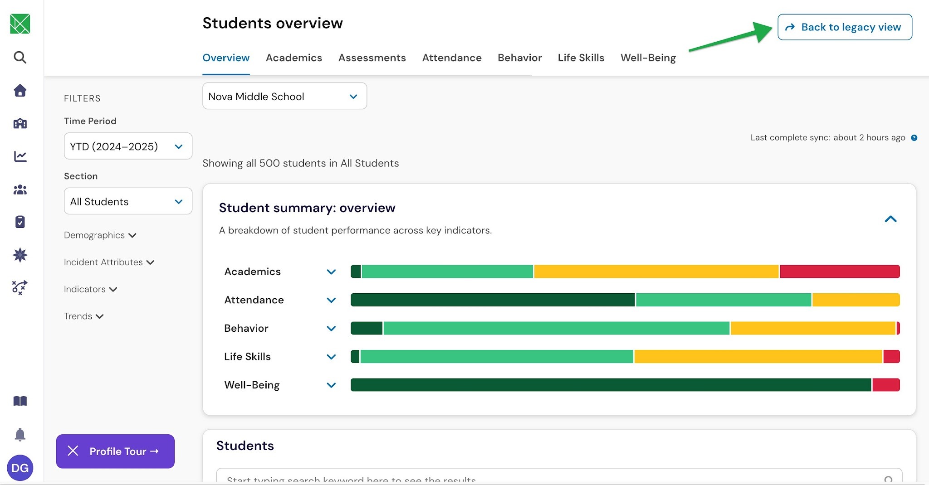The width and height of the screenshot is (929, 485).
Task: Click the green app logo in sidebar
Action: point(20,24)
